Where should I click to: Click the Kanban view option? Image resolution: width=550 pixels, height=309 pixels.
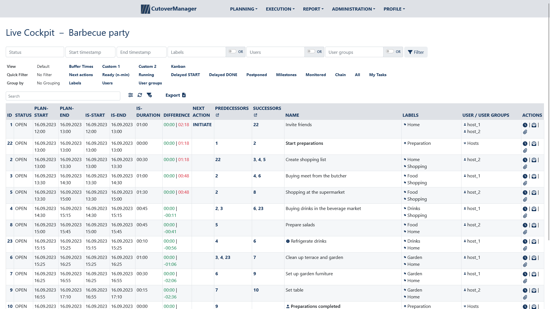[x=178, y=66]
